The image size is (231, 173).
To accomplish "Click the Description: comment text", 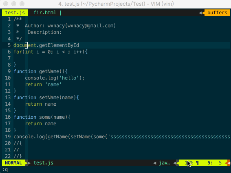I will 45,32.
